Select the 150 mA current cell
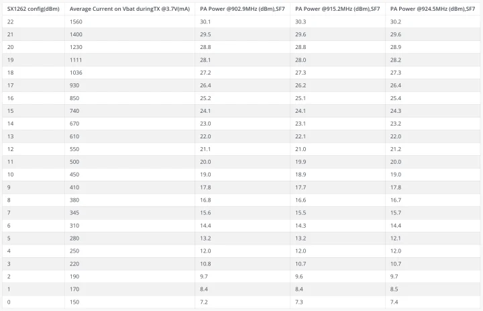Screen dimensions: 483x311 (x=74, y=302)
